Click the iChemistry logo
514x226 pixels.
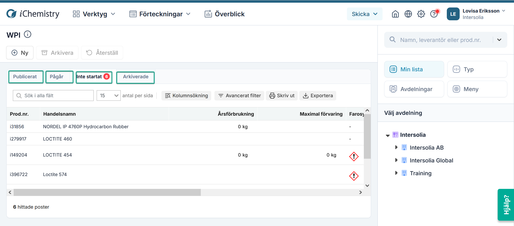tap(33, 14)
